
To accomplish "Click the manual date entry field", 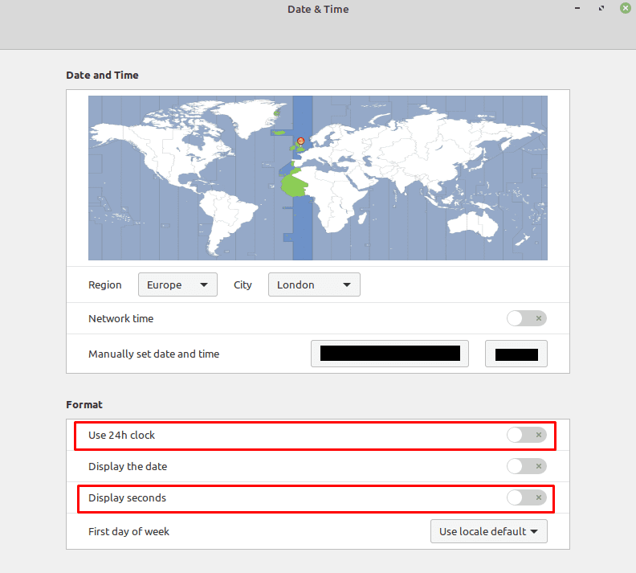I will coord(389,354).
